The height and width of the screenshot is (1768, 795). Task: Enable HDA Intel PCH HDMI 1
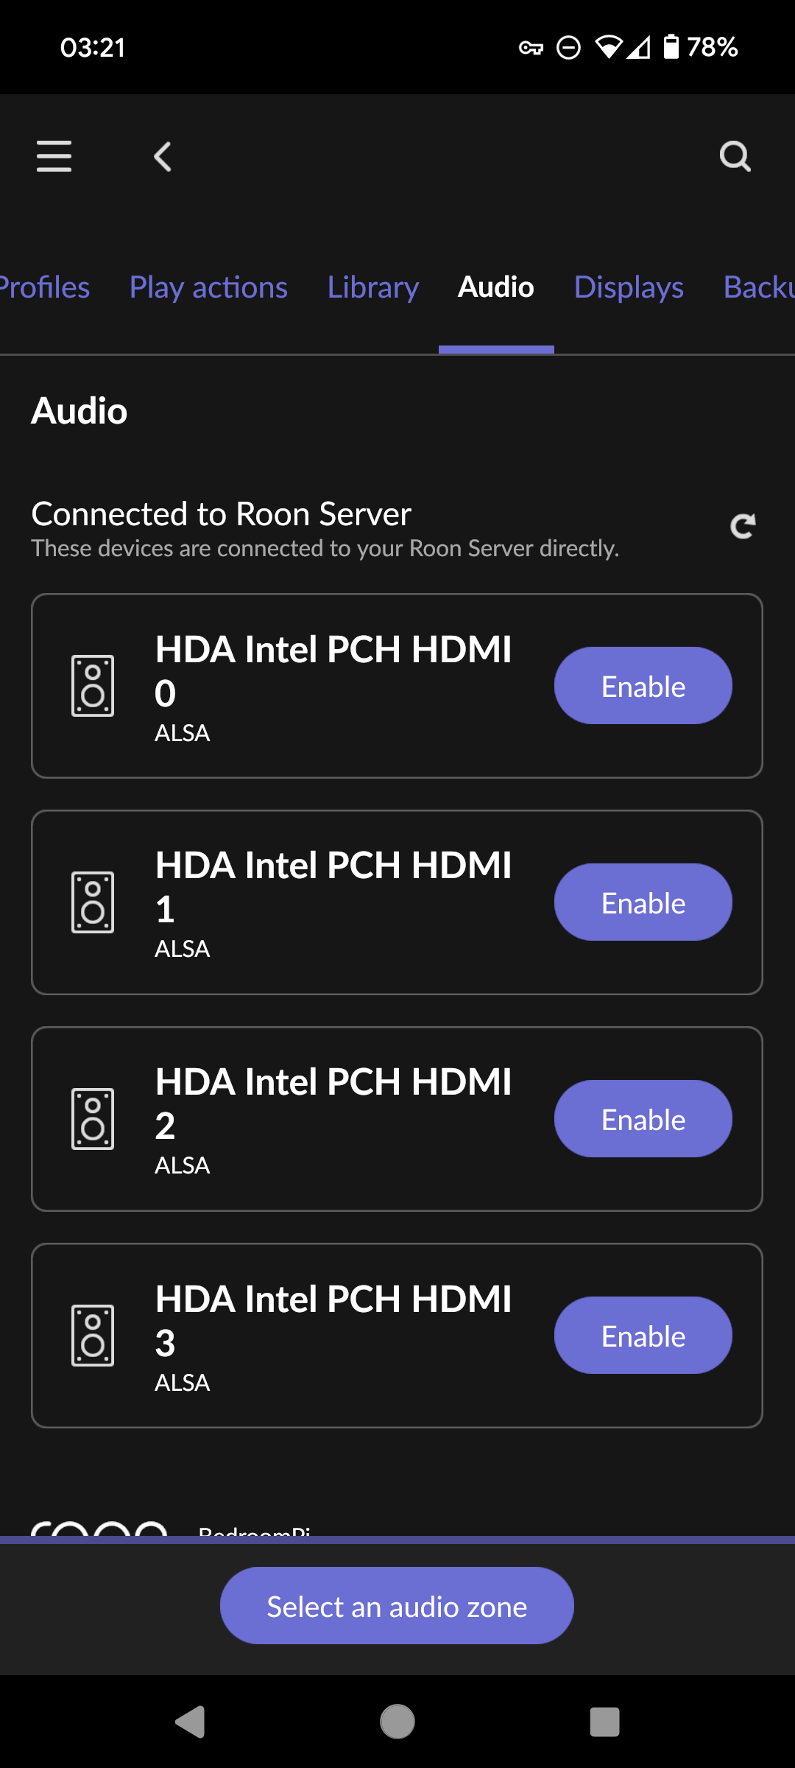(x=643, y=902)
